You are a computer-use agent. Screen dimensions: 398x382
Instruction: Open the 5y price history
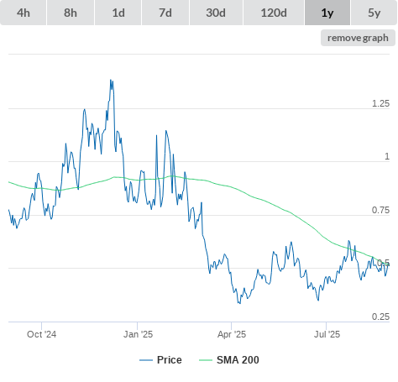[x=374, y=13]
